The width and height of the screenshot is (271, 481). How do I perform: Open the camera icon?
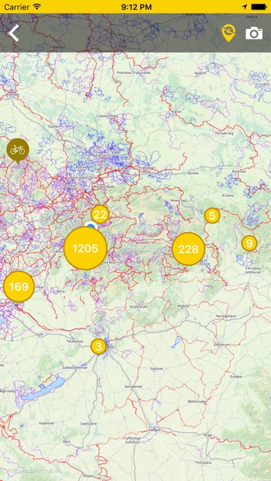pyautogui.click(x=254, y=33)
